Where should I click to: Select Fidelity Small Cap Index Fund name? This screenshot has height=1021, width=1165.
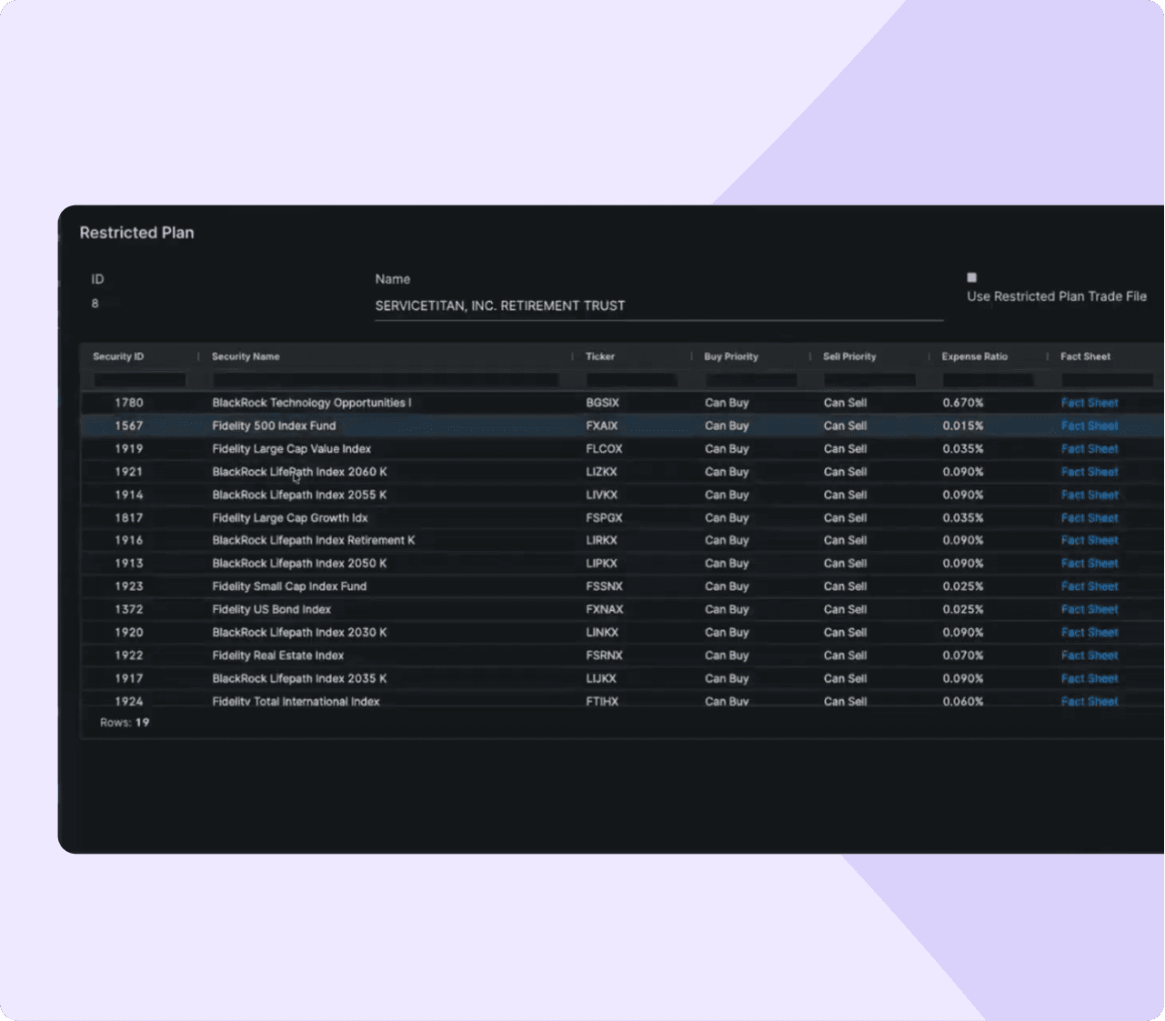(289, 586)
